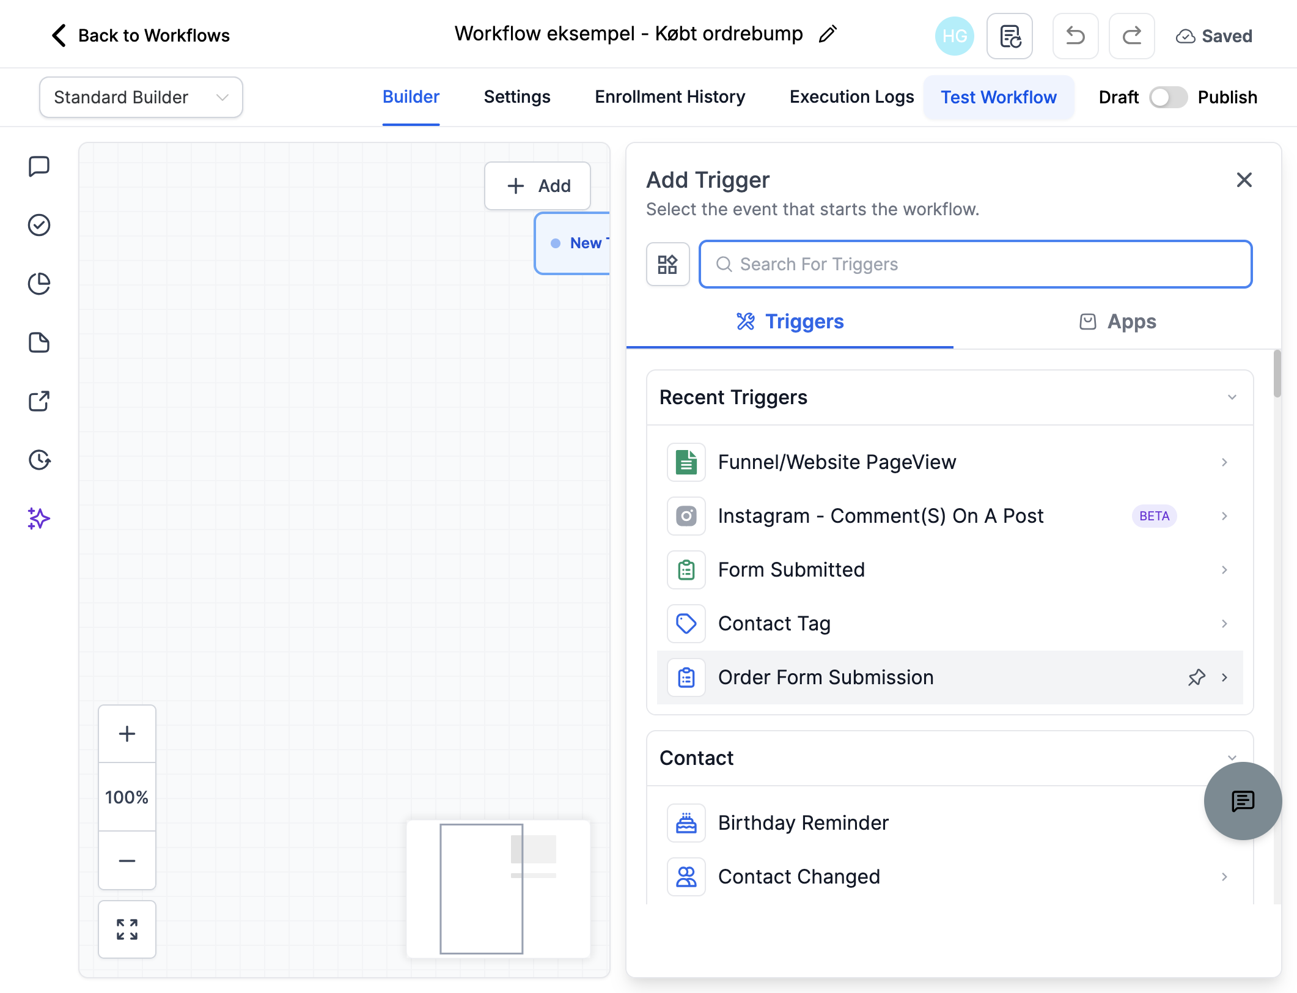The width and height of the screenshot is (1297, 993).
Task: Click the fit-to-screen expand icon
Action: point(127,929)
